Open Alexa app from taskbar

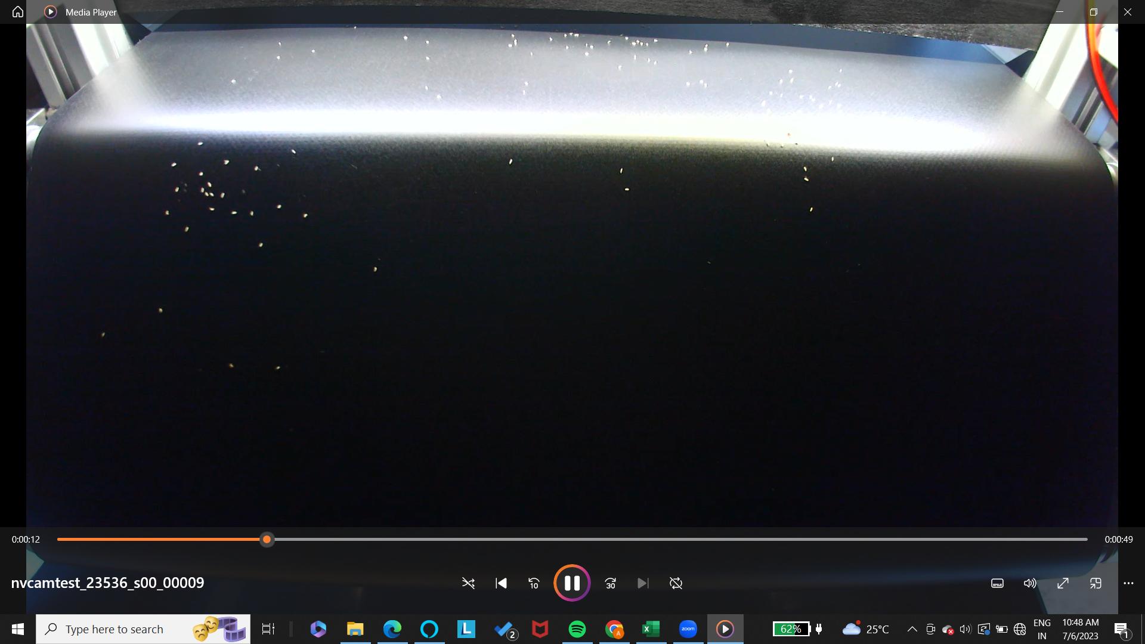click(x=429, y=629)
